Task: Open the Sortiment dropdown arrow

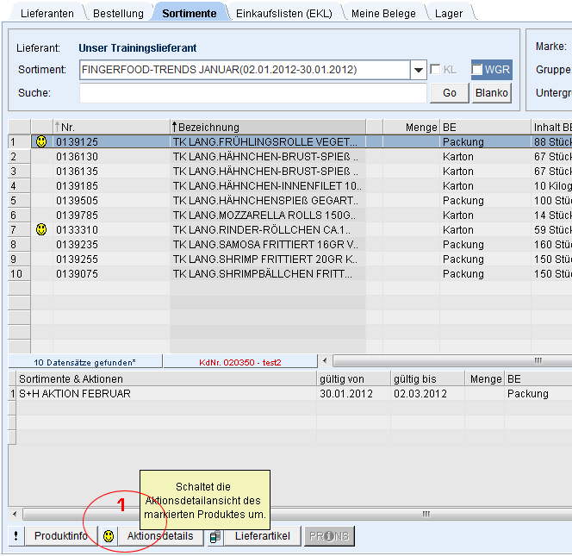Action: point(419,70)
